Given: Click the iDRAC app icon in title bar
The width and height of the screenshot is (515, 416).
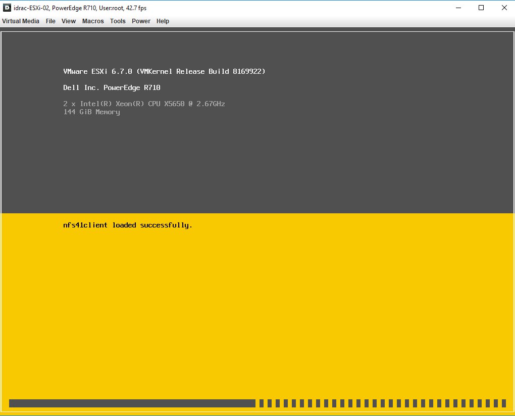Looking at the screenshot, I should coord(7,8).
